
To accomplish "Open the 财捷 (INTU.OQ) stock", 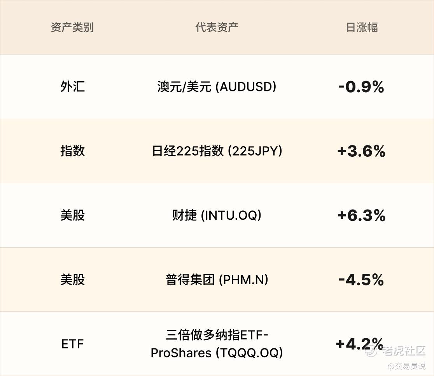I will tap(217, 215).
